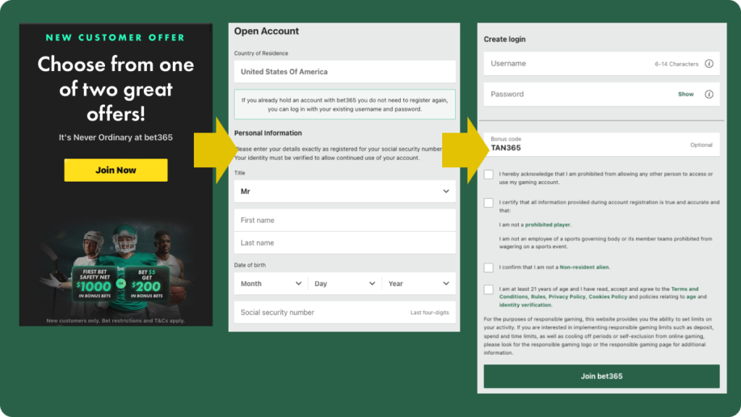Image resolution: width=741 pixels, height=417 pixels.
Task: Focus the Password input field
Action: click(x=601, y=94)
